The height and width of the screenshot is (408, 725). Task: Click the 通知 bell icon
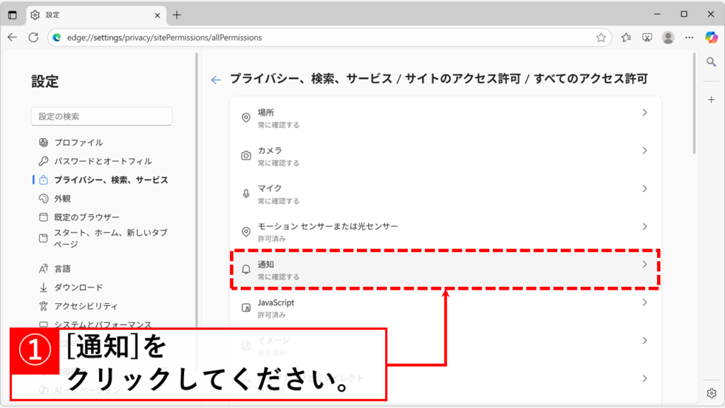point(246,270)
